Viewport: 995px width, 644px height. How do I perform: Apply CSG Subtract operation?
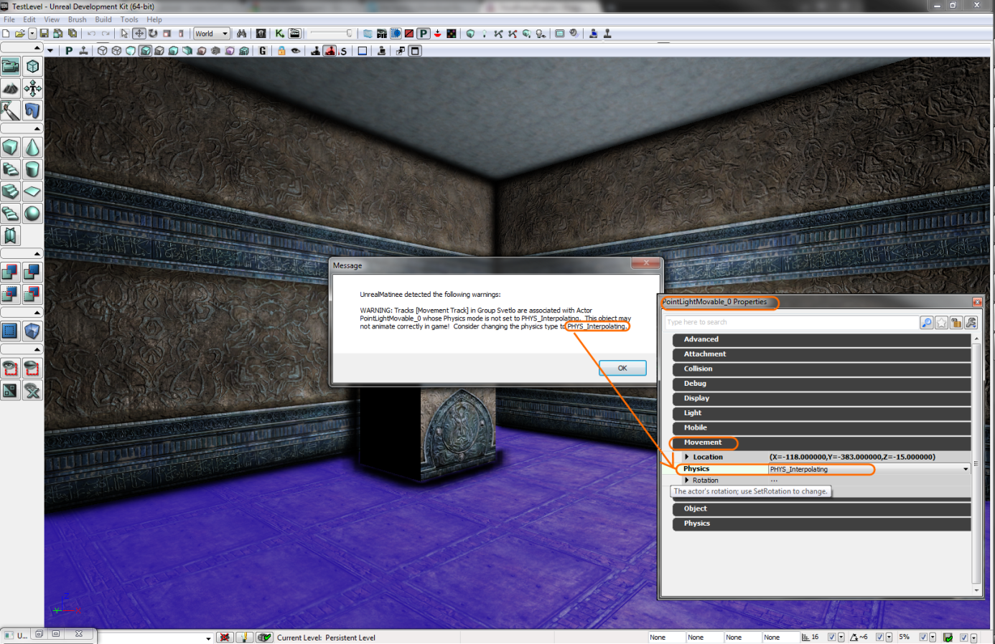(33, 273)
